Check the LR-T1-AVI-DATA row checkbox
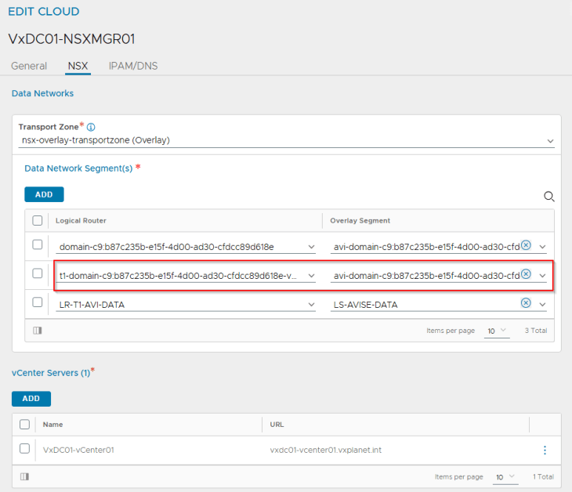The width and height of the screenshot is (572, 492). click(37, 303)
